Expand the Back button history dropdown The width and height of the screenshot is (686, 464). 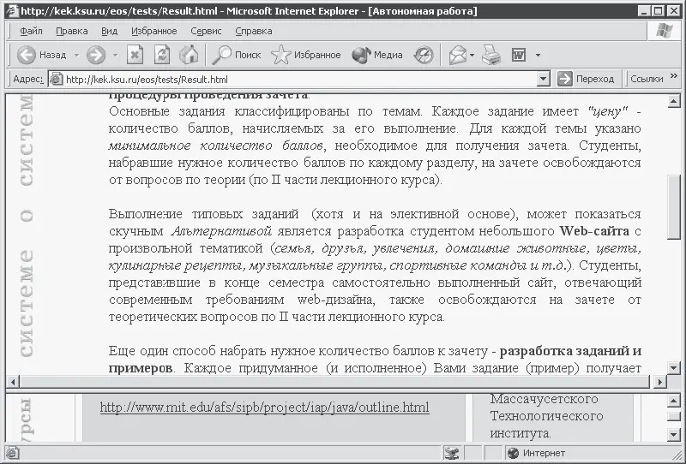(x=75, y=55)
